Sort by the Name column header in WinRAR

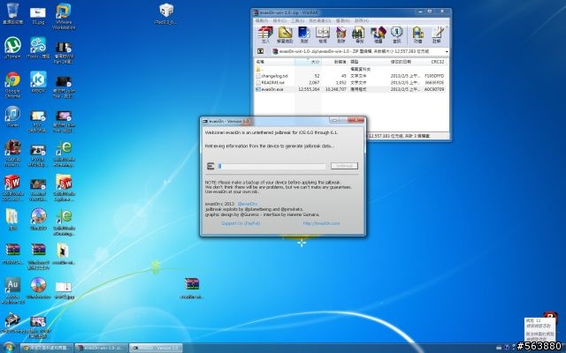pos(275,62)
